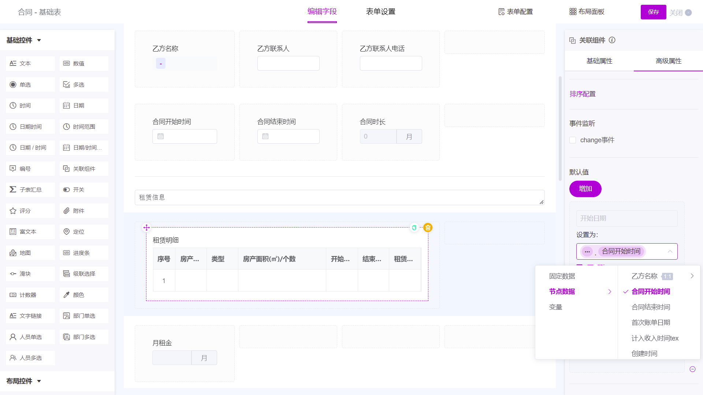Add the 数值 number control
This screenshot has width=703, height=395.
click(84, 64)
